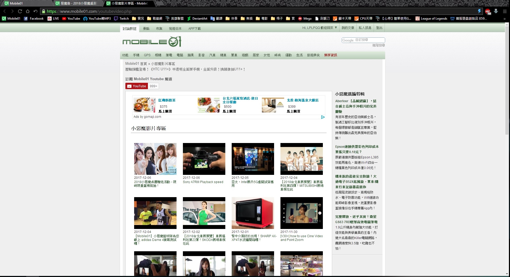The height and width of the screenshot is (277, 510).
Task: Open 進階搜尋 advanced search link
Action: click(x=379, y=45)
